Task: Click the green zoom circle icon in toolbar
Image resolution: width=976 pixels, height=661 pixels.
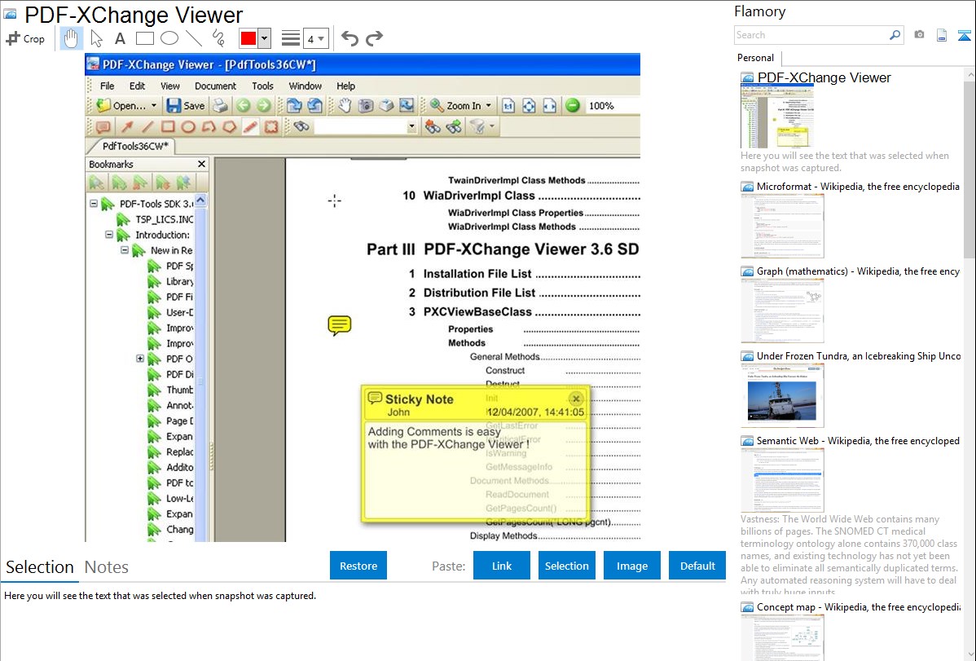Action: [x=573, y=105]
